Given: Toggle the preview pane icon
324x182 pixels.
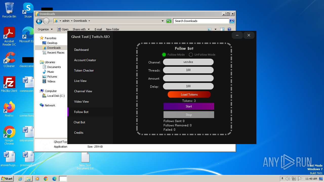Looking at the screenshot, I should [x=222, y=29].
